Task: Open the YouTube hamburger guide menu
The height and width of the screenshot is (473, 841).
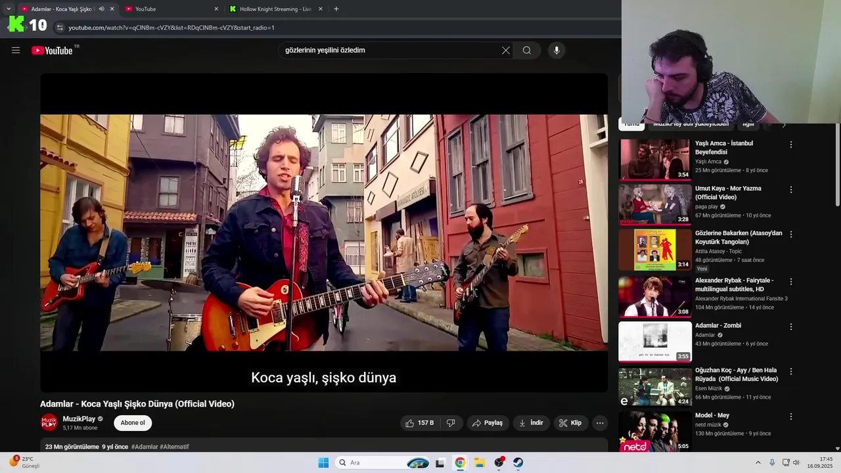Action: pos(16,50)
